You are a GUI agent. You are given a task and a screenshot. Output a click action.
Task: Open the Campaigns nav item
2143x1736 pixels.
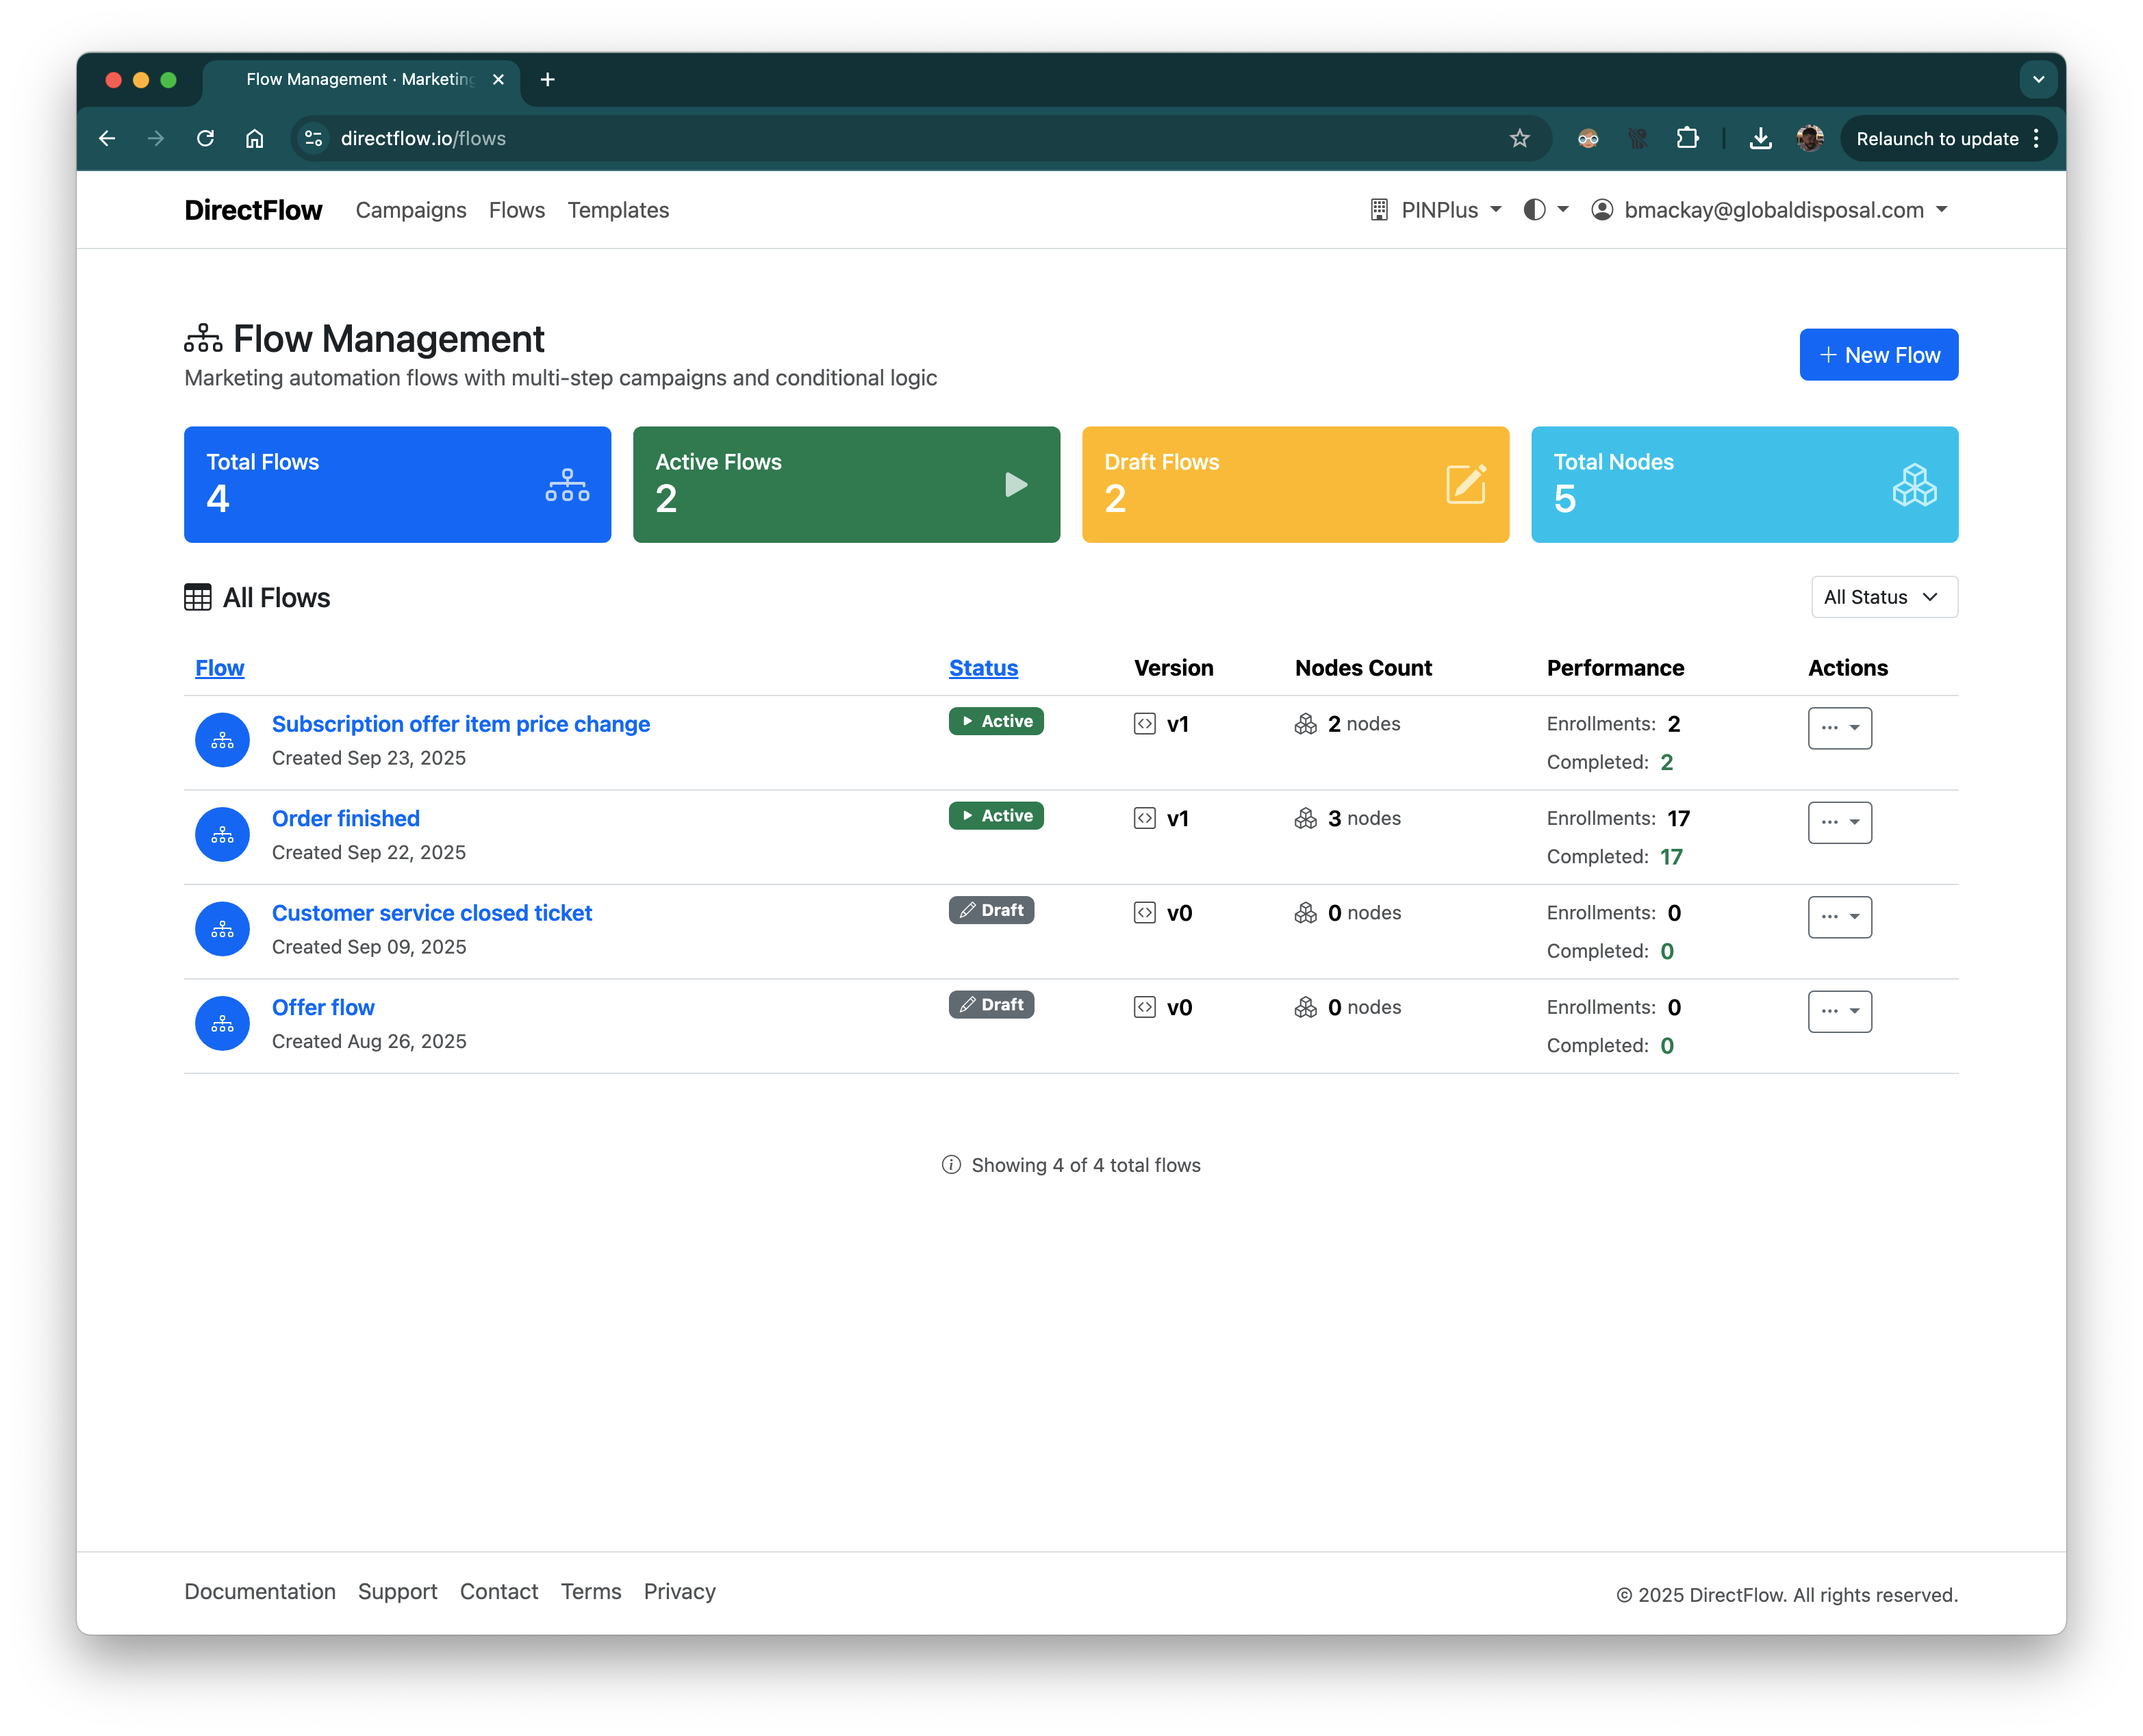pos(411,210)
